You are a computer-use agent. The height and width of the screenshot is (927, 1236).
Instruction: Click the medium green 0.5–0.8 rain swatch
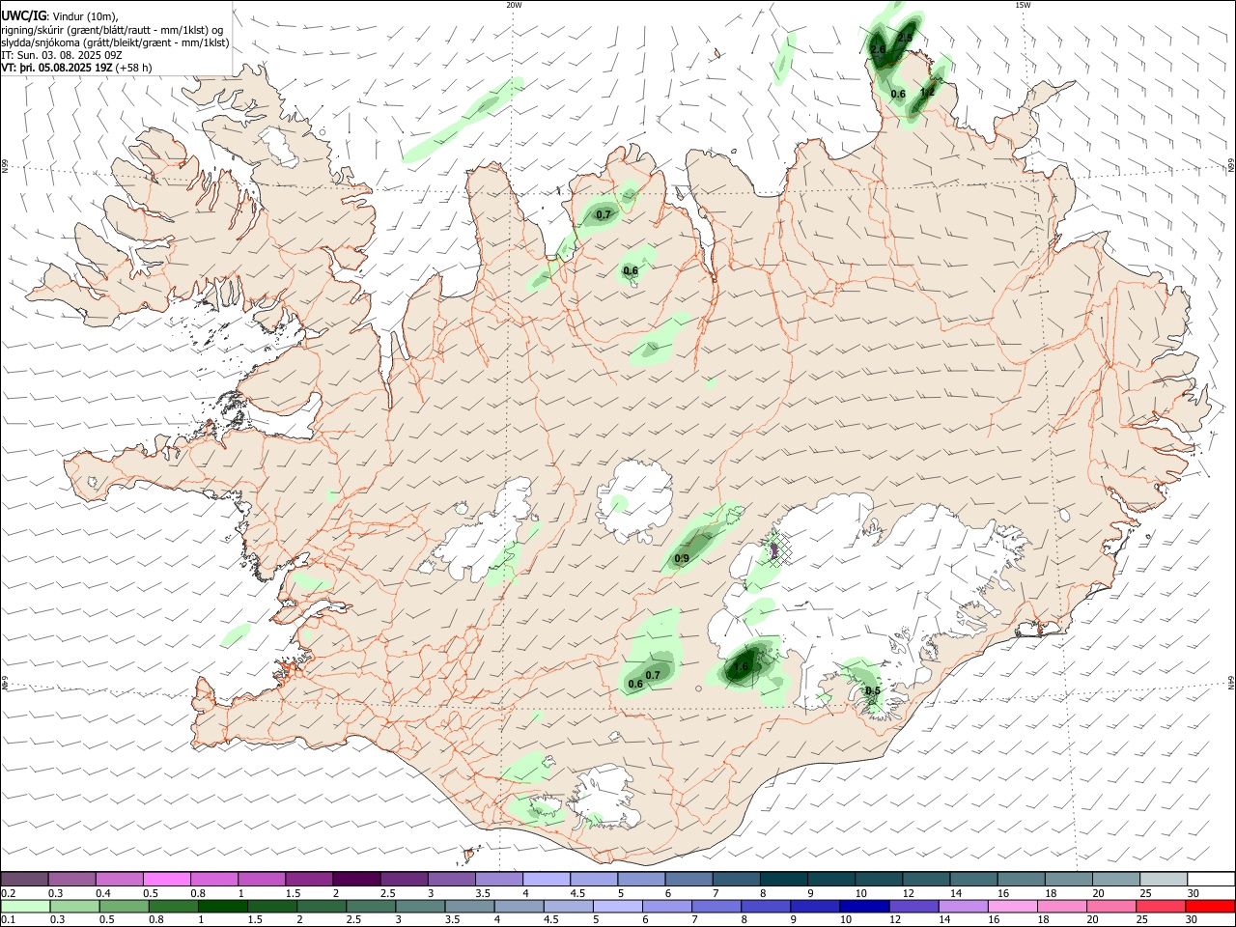coord(125,906)
